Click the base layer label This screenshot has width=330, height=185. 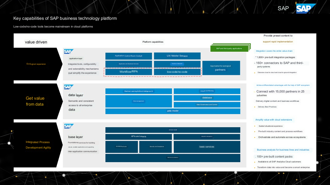76,137
